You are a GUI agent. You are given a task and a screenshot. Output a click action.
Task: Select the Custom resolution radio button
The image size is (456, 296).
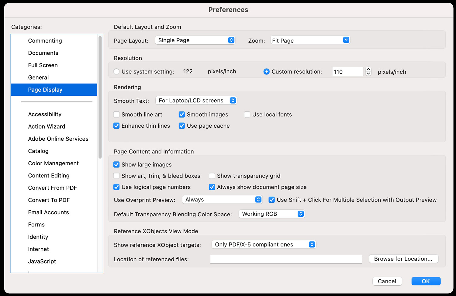pyautogui.click(x=266, y=72)
